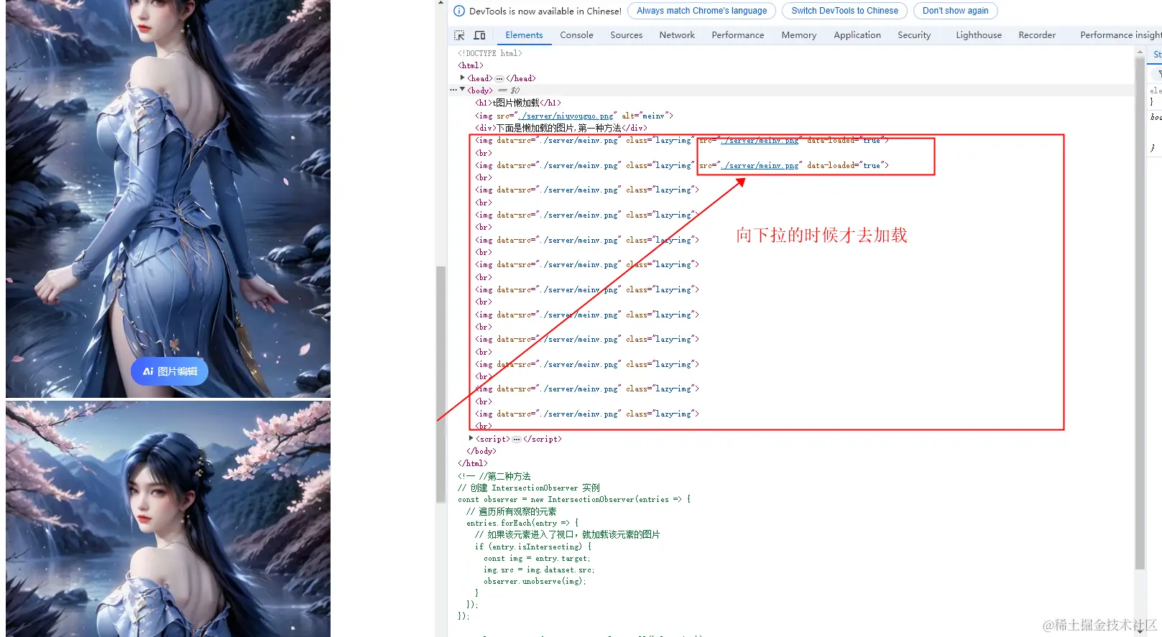Toggle the device toolbar icon

(x=479, y=35)
